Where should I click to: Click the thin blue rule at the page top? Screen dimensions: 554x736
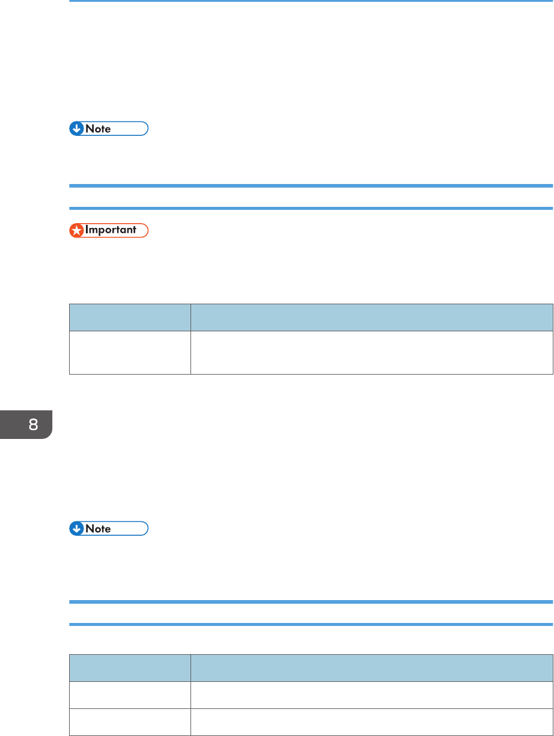(x=311, y=1)
